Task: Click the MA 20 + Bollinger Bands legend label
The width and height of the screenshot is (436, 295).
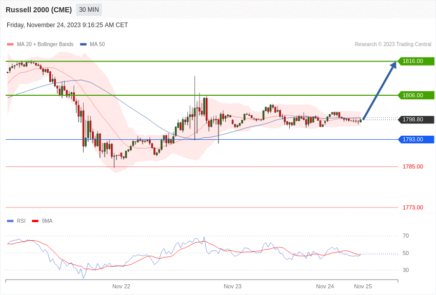Action: pos(45,44)
